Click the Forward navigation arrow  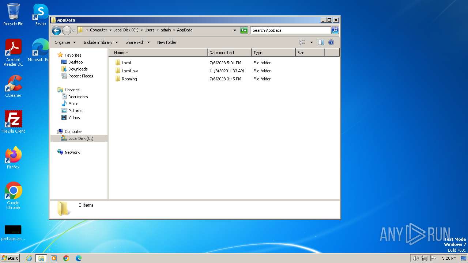(67, 30)
